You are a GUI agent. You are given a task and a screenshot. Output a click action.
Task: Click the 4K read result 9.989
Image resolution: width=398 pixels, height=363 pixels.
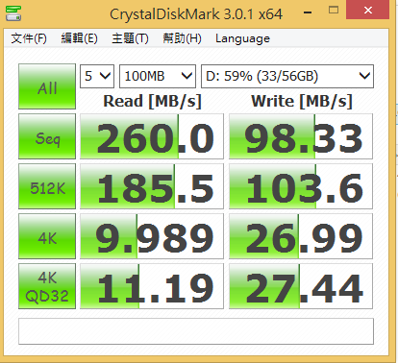pos(152,236)
